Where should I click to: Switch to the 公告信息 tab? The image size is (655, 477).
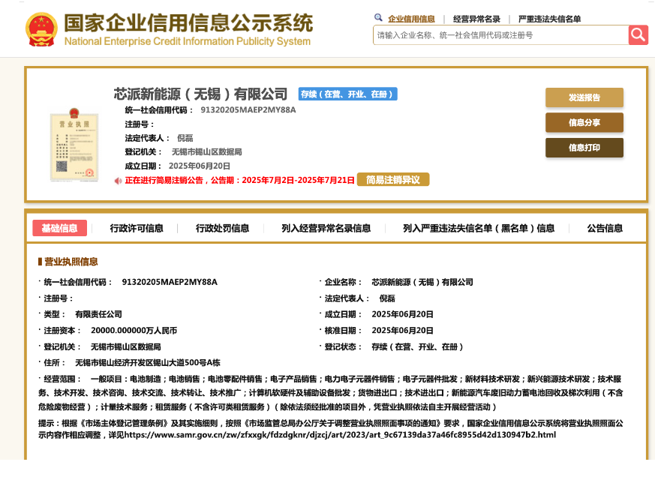(x=605, y=228)
